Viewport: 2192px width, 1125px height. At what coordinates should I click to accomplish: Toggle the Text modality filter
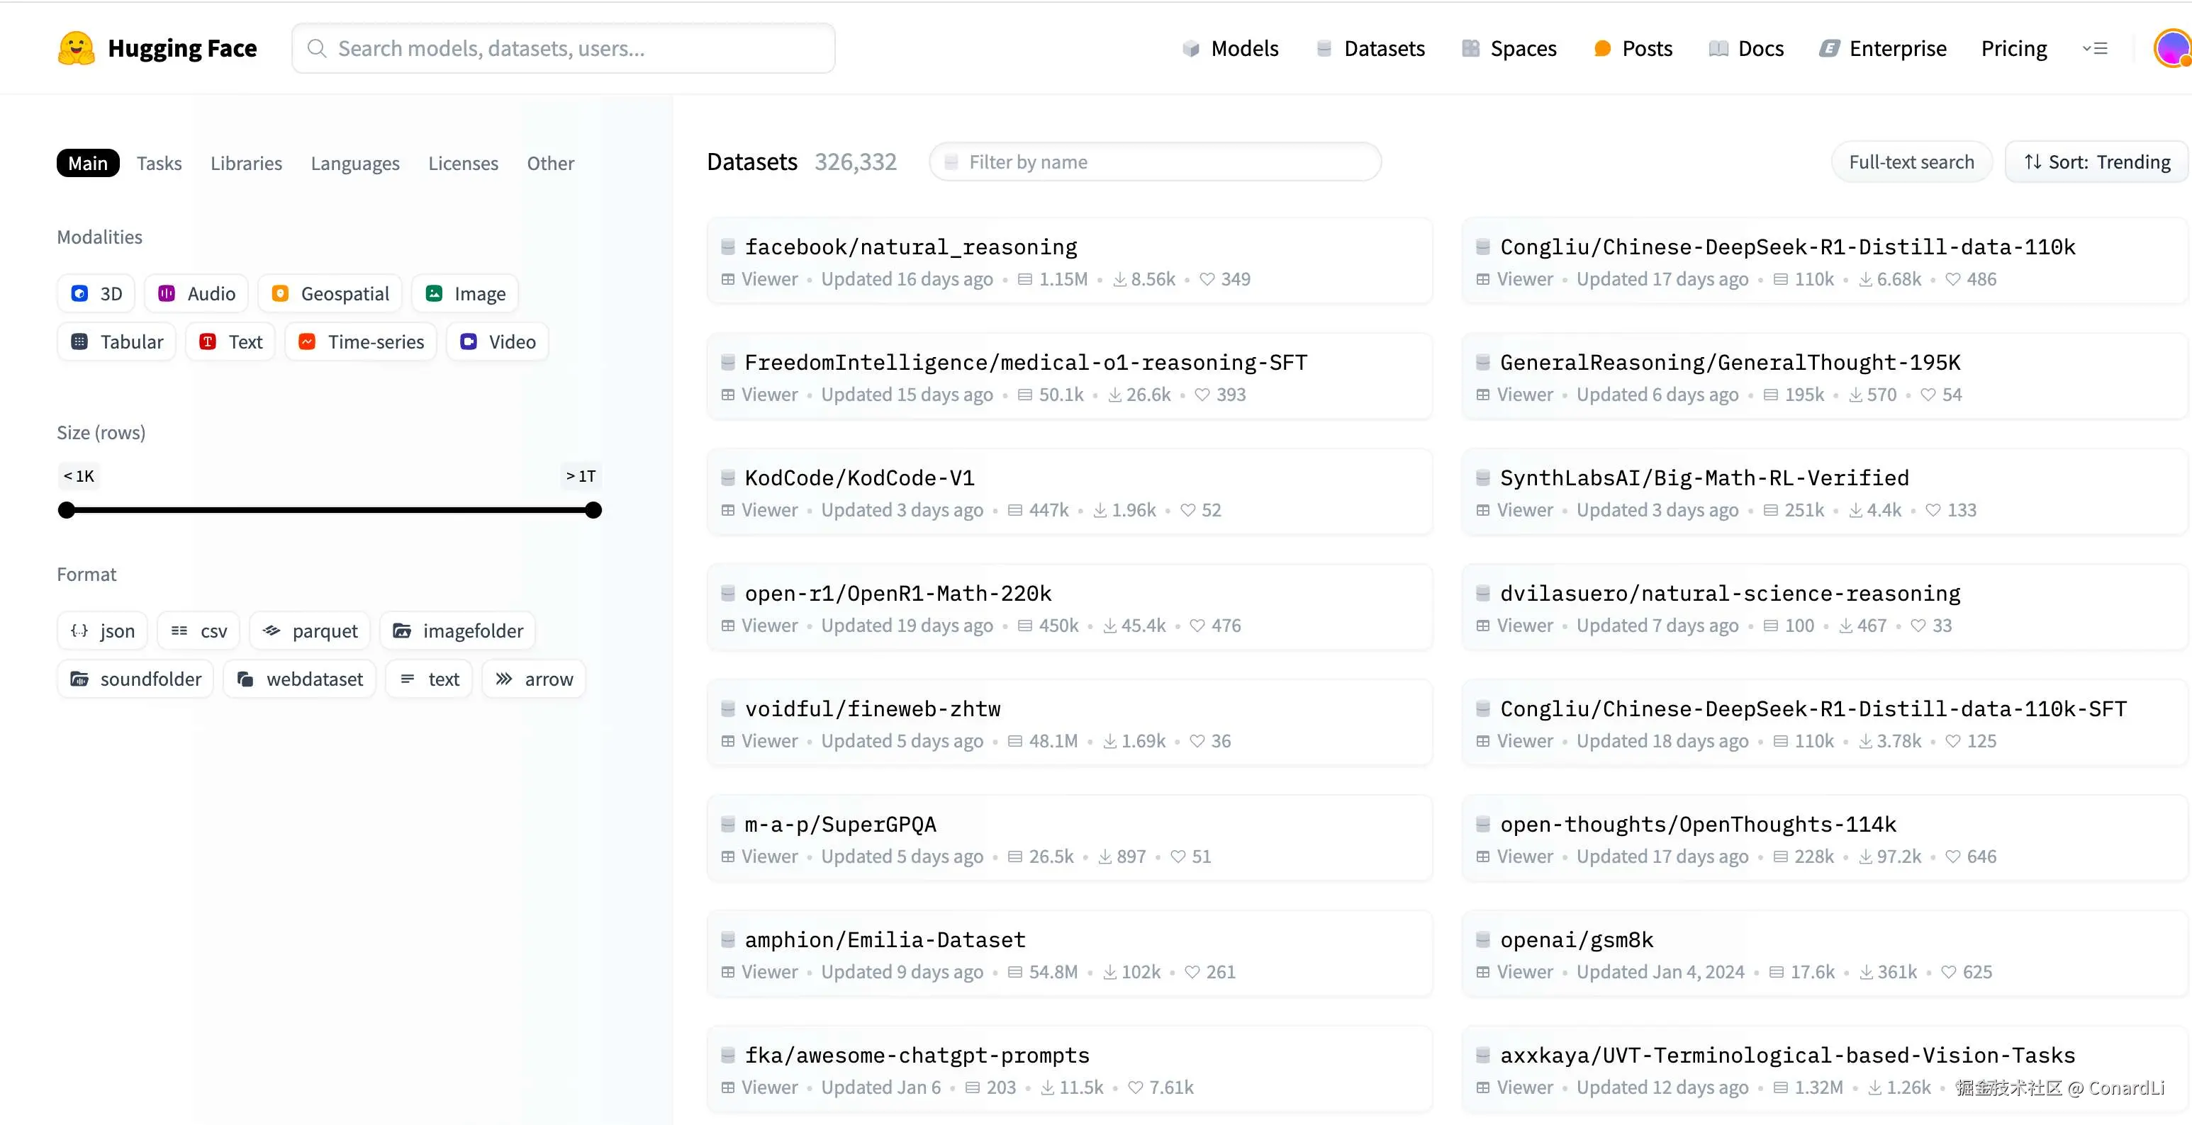point(230,342)
